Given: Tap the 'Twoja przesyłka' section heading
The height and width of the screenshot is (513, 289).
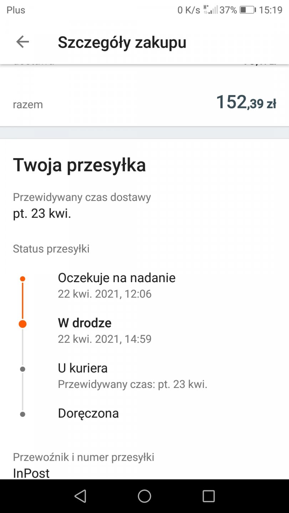Looking at the screenshot, I should (79, 165).
